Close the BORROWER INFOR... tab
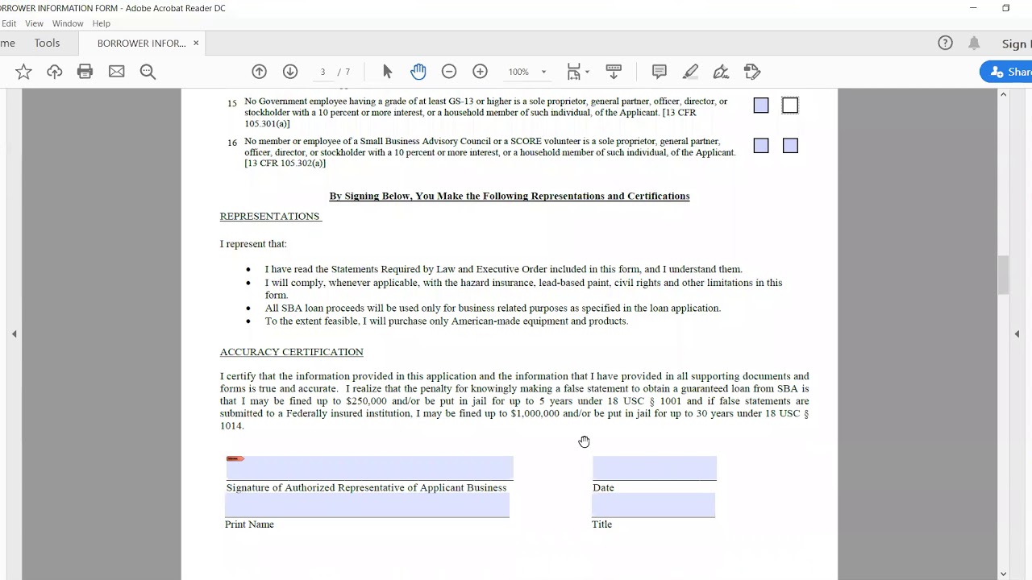 [x=196, y=43]
